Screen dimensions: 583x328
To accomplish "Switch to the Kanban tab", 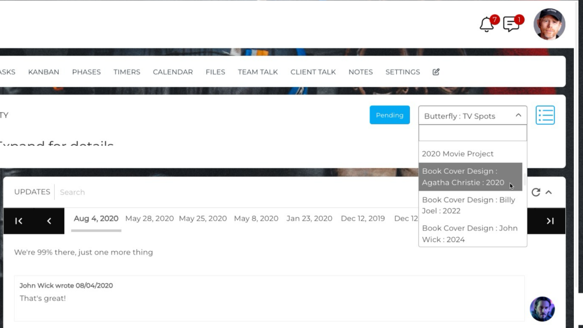I will point(44,72).
